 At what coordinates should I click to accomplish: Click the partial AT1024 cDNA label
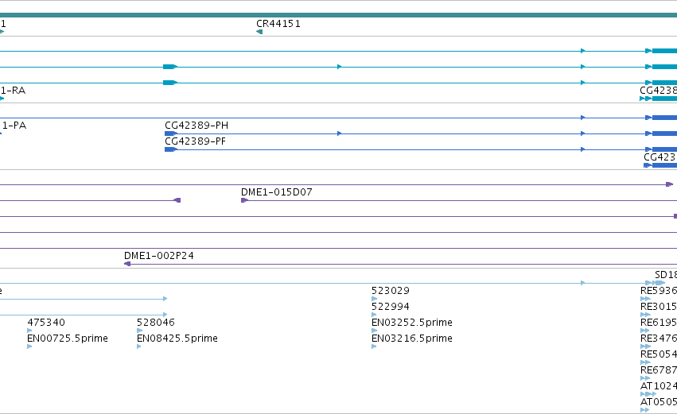pos(659,386)
